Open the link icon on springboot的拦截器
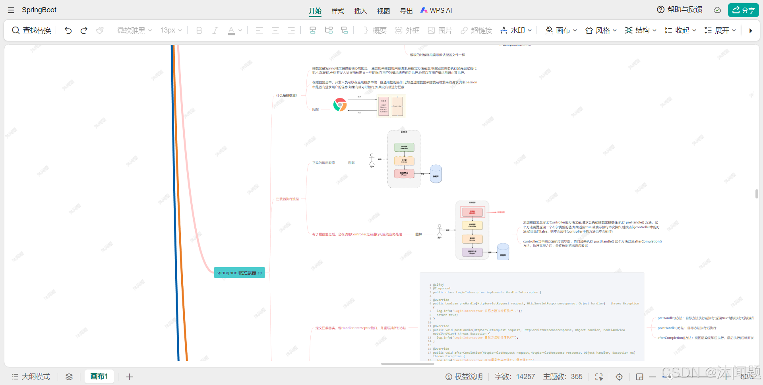Screen dimensions: 763x385 point(260,273)
